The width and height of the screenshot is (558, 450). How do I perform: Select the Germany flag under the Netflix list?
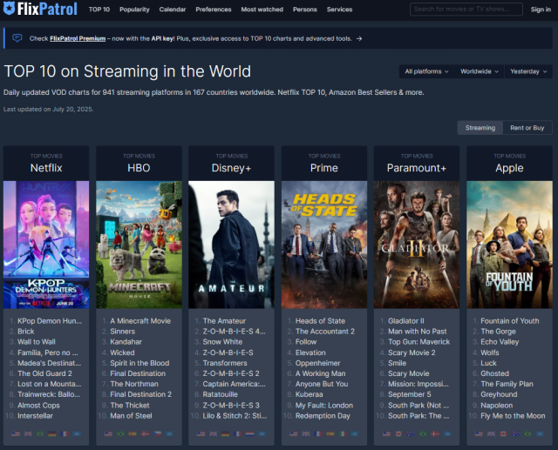click(52, 433)
